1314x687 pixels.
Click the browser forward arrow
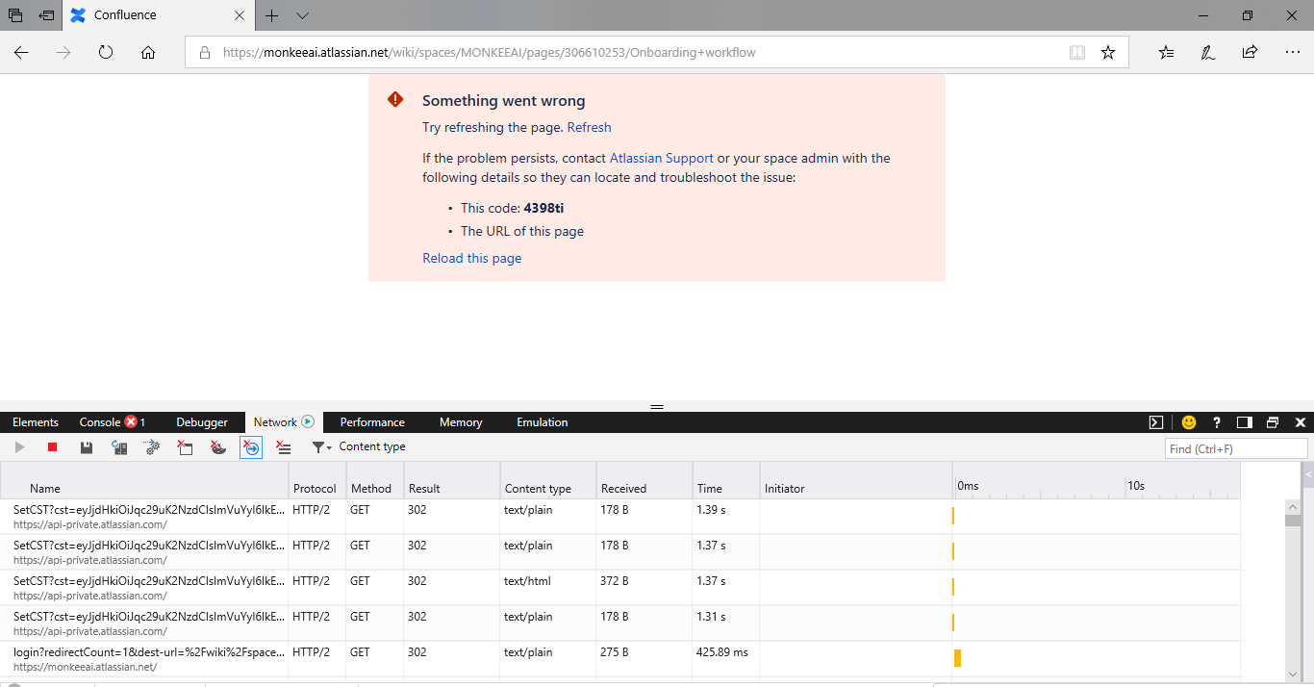(63, 53)
